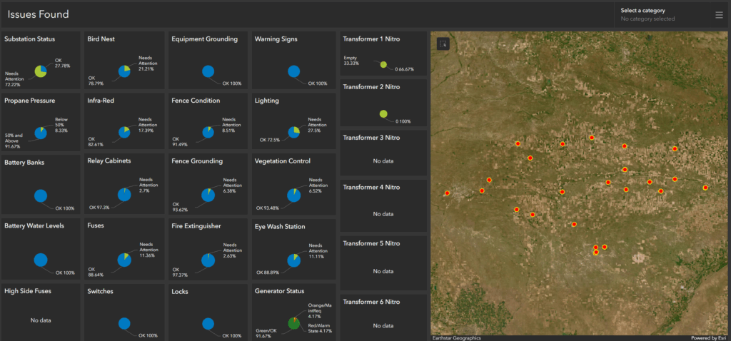The image size is (731, 341).
Task: Click the Lighting card title
Action: click(267, 101)
